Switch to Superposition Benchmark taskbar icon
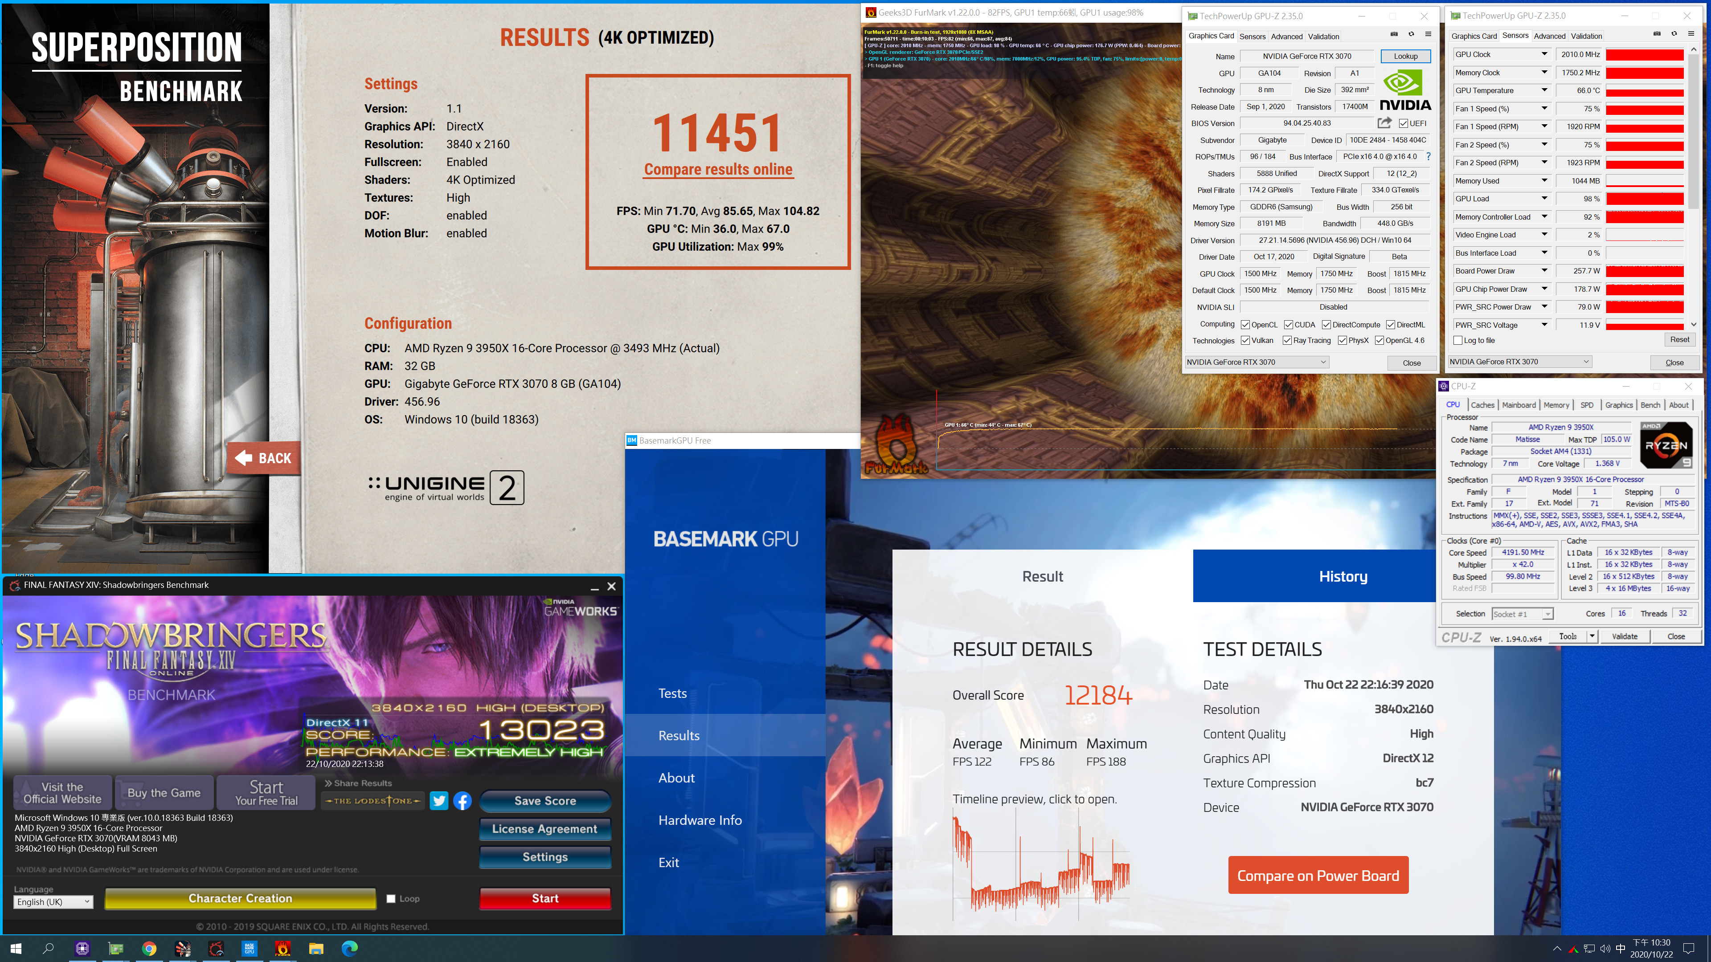The image size is (1711, 962). click(x=183, y=948)
